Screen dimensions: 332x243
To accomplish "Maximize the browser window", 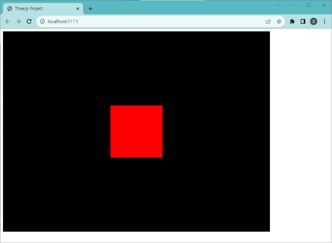I will (309, 5).
